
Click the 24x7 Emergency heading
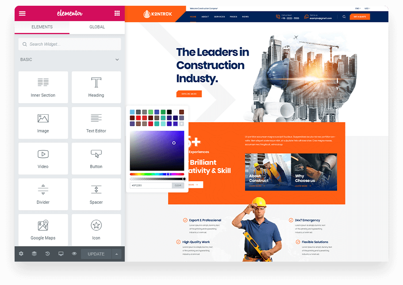pos(307,220)
